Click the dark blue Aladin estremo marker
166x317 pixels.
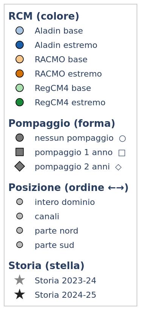20,45
